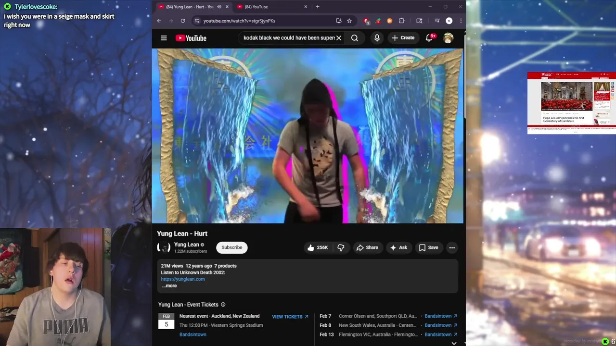Run search with magnifier button
The height and width of the screenshot is (346, 616).
coord(355,38)
